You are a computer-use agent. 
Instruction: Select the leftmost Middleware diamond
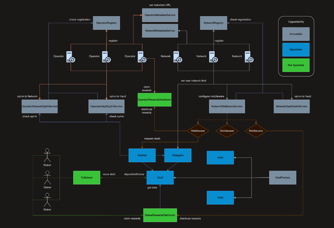[198, 131]
